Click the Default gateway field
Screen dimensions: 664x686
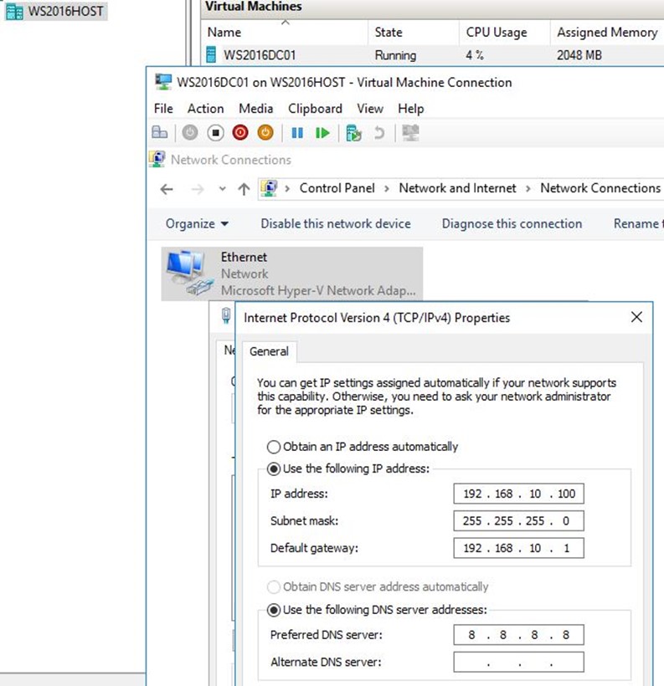(518, 548)
